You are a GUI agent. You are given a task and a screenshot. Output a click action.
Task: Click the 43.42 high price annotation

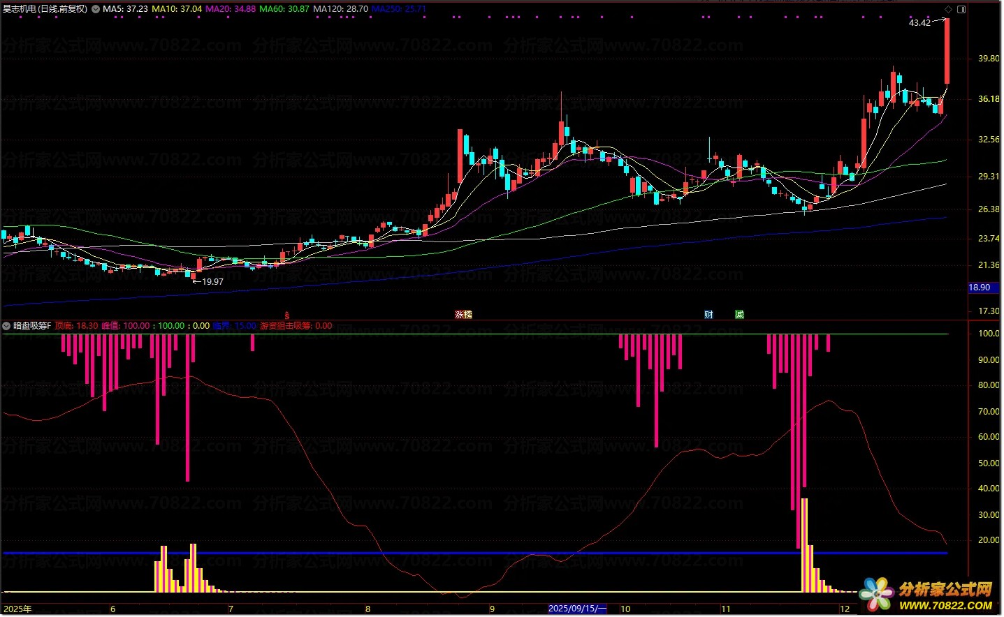click(x=919, y=23)
